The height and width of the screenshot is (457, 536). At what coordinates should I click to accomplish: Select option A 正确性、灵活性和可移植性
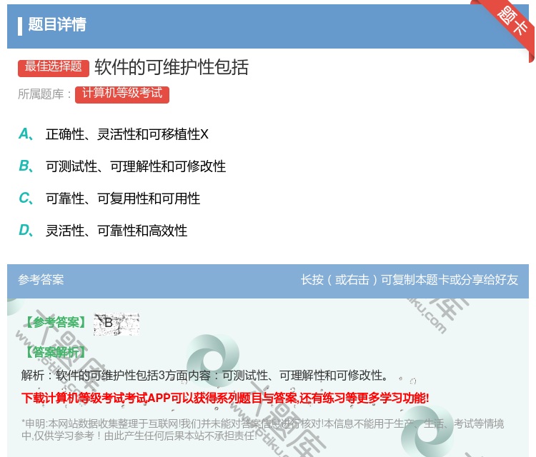click(x=114, y=134)
